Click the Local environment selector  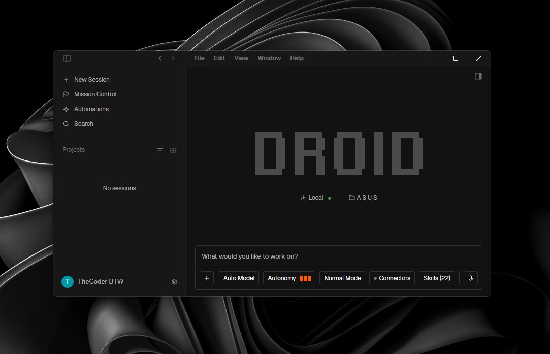coord(316,198)
